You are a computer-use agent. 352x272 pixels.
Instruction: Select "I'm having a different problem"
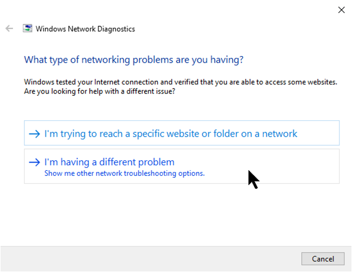coord(109,162)
